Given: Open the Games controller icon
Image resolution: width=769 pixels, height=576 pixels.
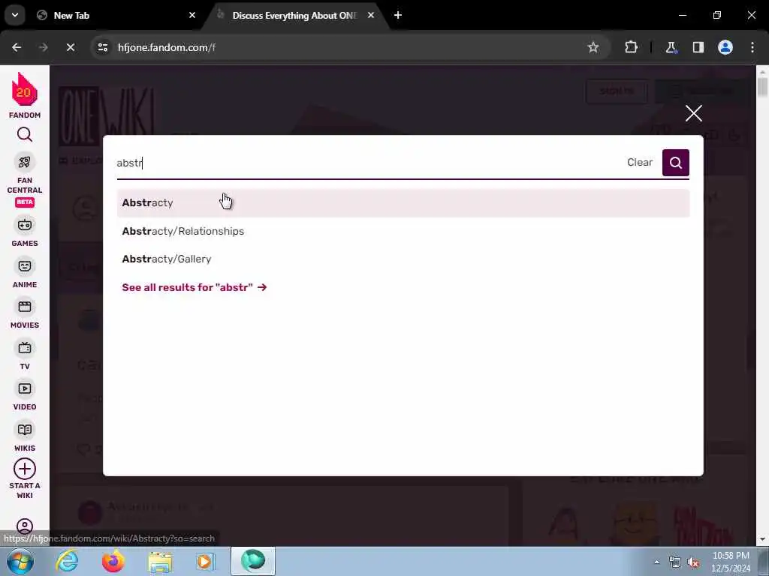Looking at the screenshot, I should click(25, 225).
